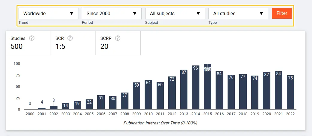Expand the Since 2000 period dropdown
Viewport: 312px width, 136px height.
pyautogui.click(x=112, y=13)
